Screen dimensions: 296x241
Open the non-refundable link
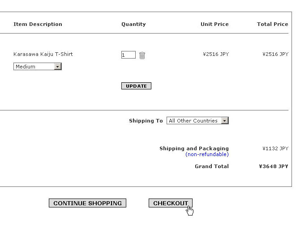tap(207, 154)
